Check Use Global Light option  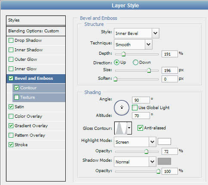[x=135, y=108]
